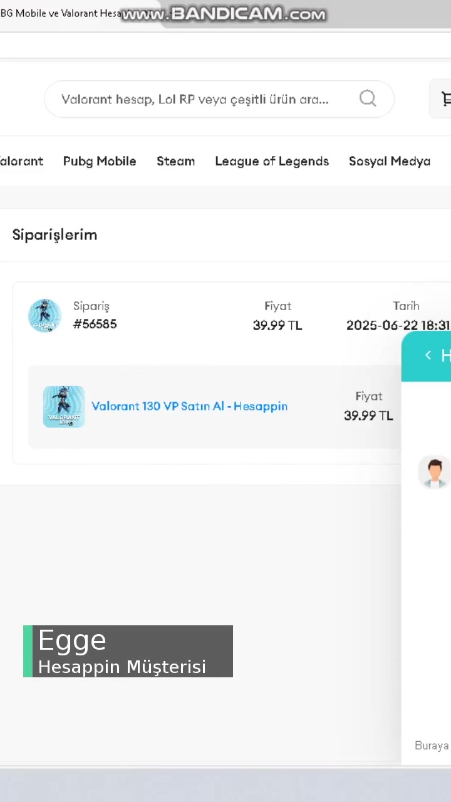Open the Sosyal Medya section
This screenshot has width=451, height=802.
[x=389, y=161]
